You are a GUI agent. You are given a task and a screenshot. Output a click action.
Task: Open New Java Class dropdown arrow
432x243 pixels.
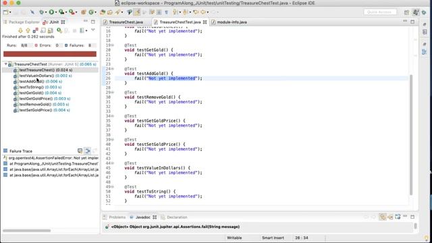click(95, 12)
